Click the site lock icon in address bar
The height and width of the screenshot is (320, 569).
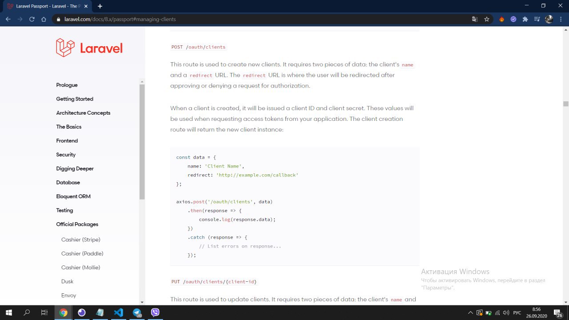[58, 19]
